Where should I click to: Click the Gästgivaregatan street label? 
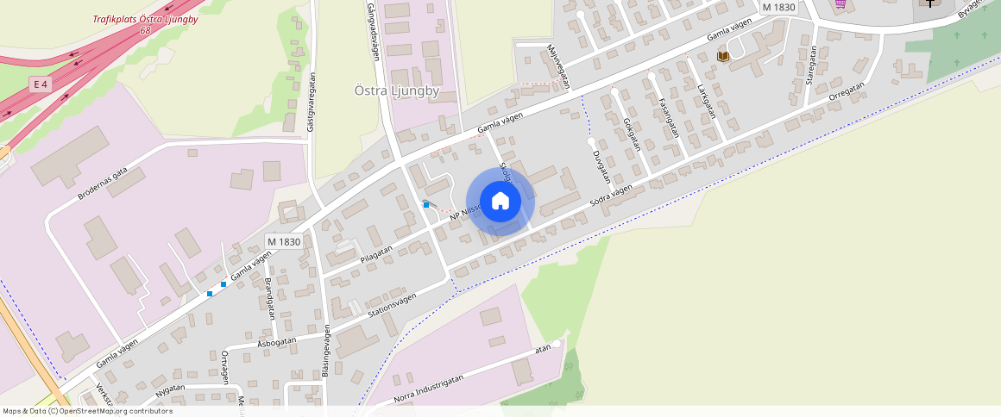pyautogui.click(x=311, y=102)
